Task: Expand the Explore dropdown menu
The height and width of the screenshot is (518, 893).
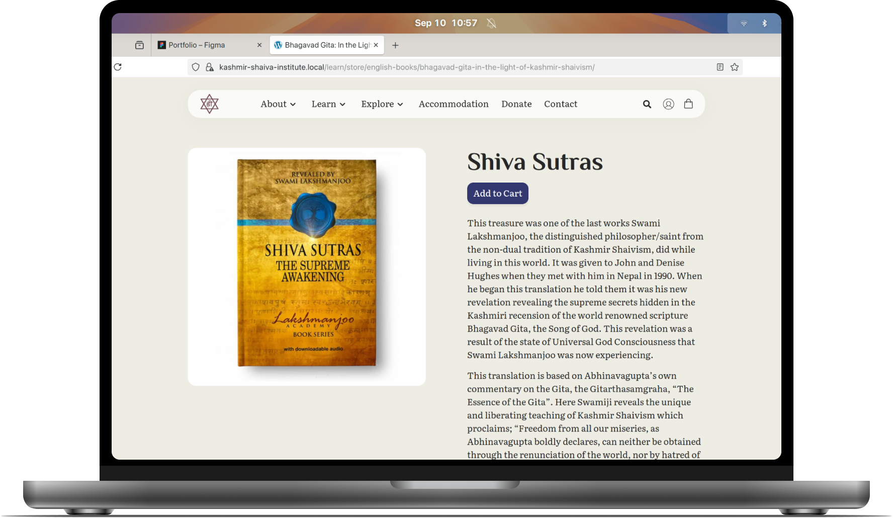Action: [x=382, y=104]
